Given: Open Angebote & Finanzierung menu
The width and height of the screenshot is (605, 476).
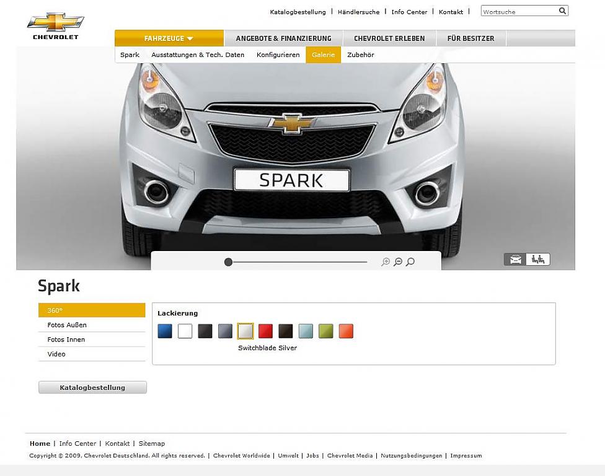Looking at the screenshot, I should click(x=283, y=38).
